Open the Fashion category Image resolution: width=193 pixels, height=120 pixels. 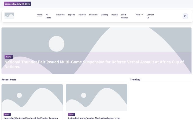82,15
